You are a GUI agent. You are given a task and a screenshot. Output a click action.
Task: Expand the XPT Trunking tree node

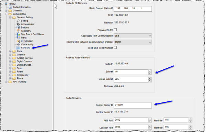pos(6,82)
